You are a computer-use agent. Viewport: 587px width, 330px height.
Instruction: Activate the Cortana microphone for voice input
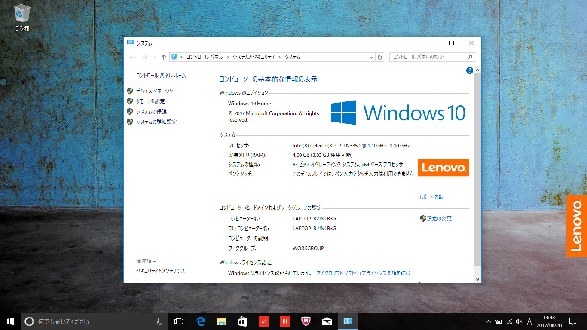(x=159, y=321)
